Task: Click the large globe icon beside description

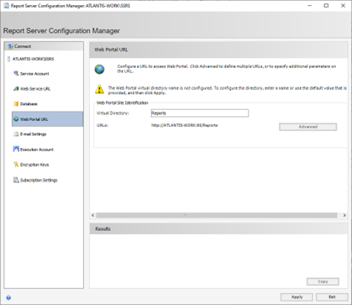Action: coord(99,69)
